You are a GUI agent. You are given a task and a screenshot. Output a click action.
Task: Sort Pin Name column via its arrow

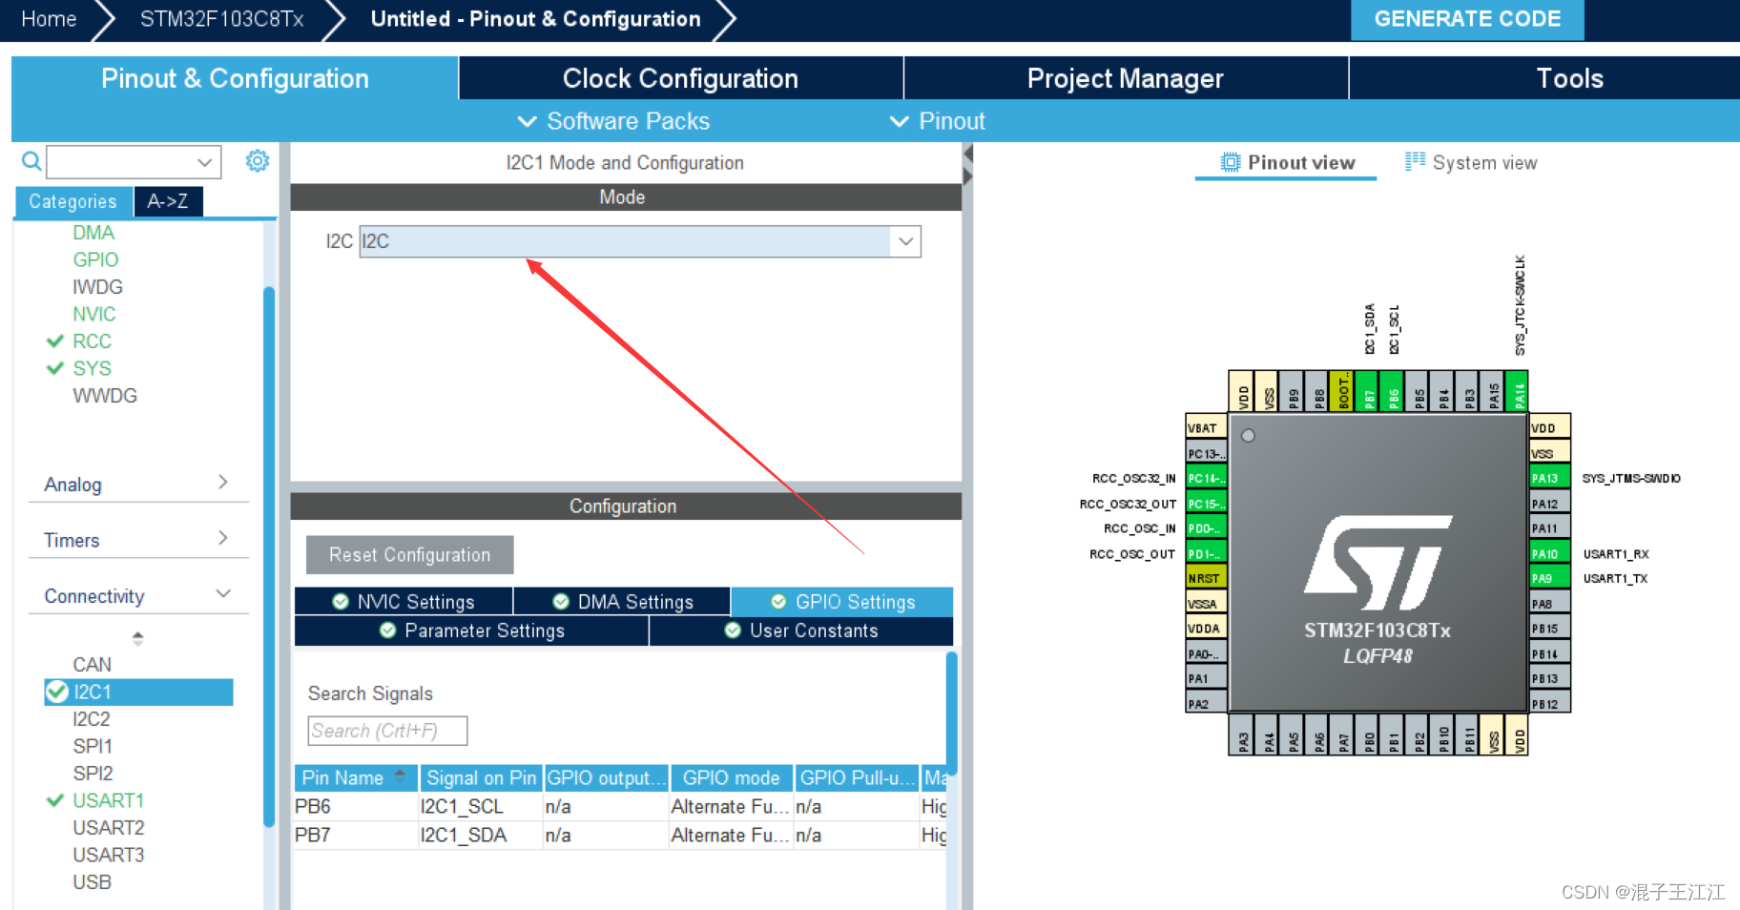click(x=401, y=776)
